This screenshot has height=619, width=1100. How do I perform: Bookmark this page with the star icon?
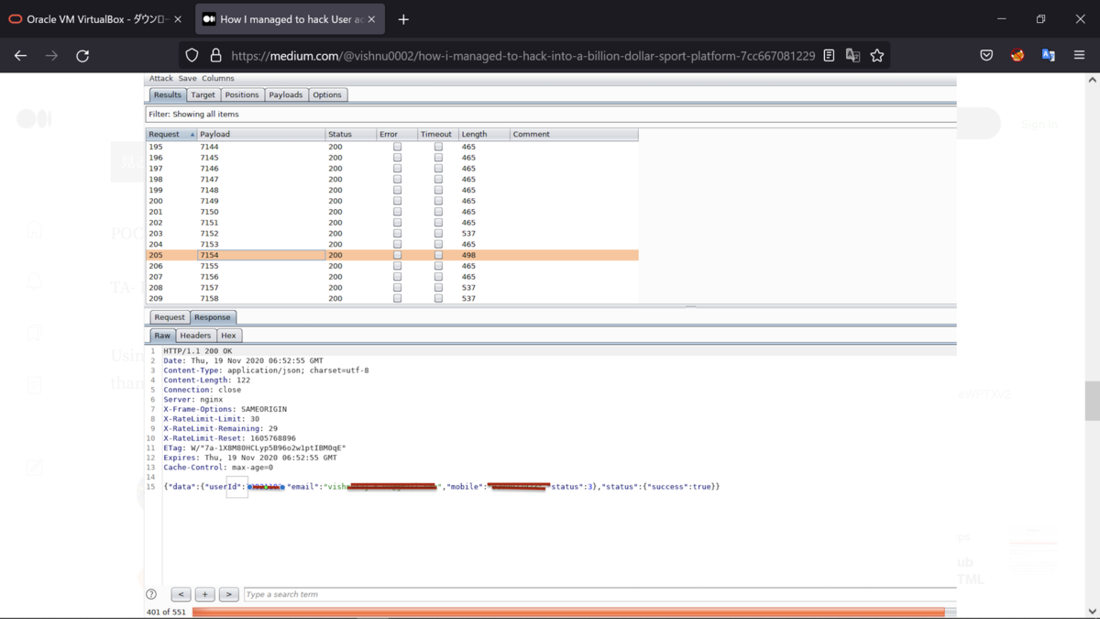click(877, 56)
